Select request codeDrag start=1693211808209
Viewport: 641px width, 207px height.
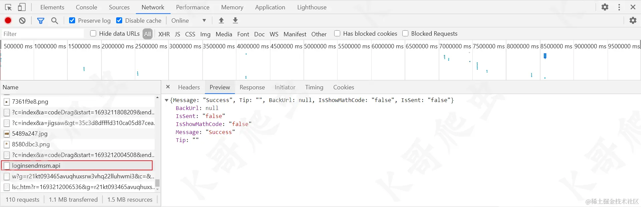(77, 112)
